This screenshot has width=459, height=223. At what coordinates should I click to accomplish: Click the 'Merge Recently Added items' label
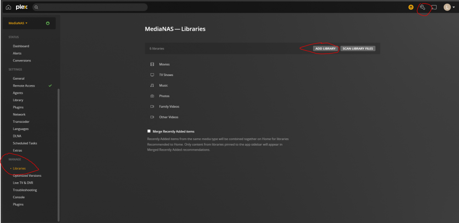coord(174,131)
